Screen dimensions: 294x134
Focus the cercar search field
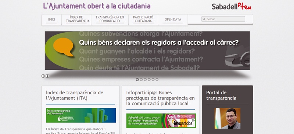(223, 19)
